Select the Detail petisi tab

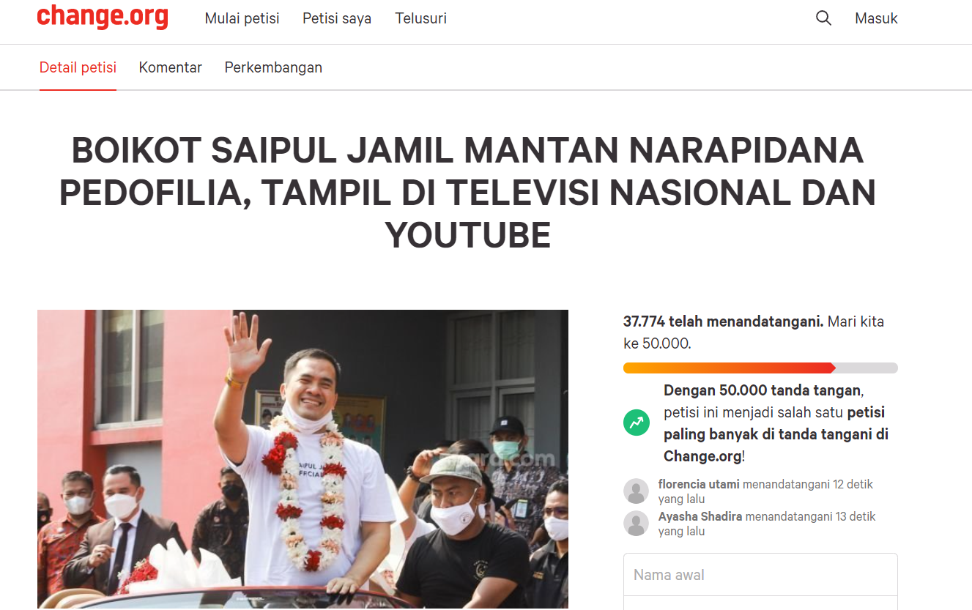point(78,67)
